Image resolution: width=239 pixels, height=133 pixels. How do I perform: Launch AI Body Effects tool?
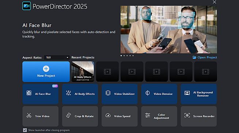pos(80,94)
